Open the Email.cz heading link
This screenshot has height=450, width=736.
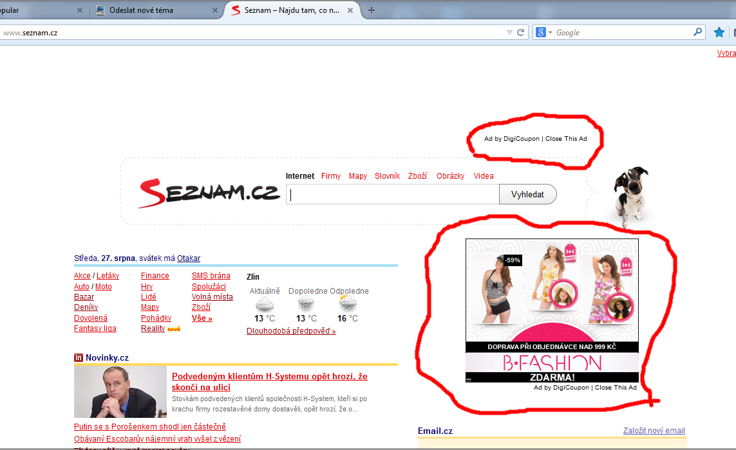tap(435, 431)
